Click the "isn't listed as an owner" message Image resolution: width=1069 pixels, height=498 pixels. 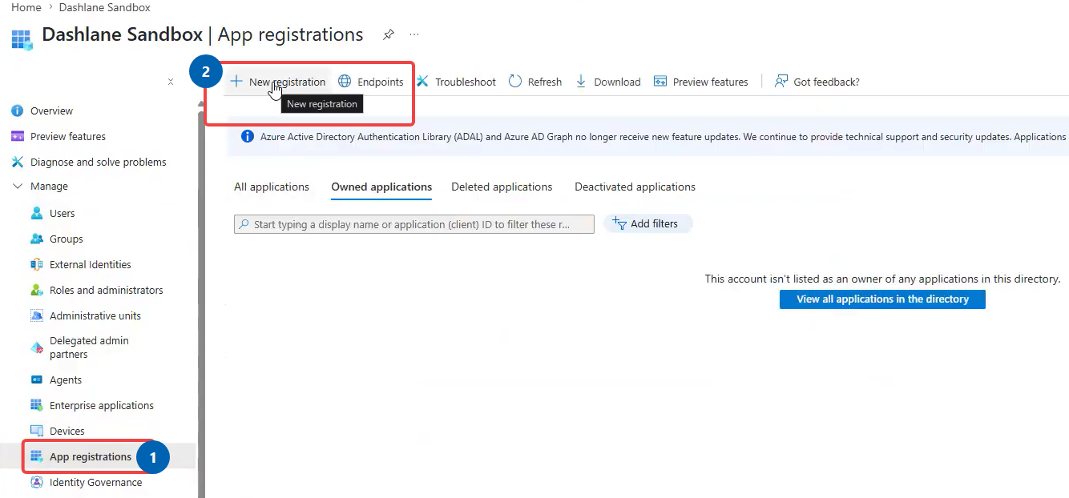[x=882, y=279]
